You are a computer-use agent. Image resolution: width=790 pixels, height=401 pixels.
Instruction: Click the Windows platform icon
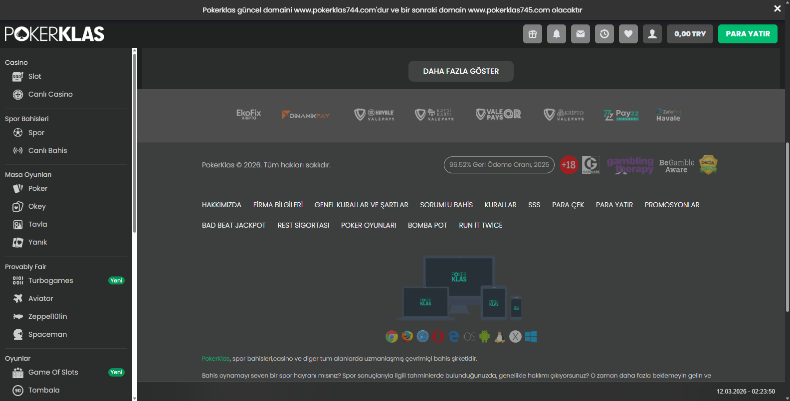[x=531, y=337]
